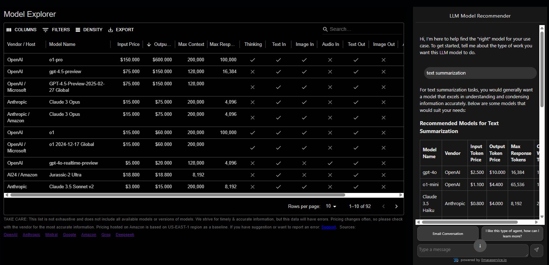Click Thinking X mark for gpt-4.5-preview row
The height and width of the screenshot is (265, 549).
tap(253, 72)
